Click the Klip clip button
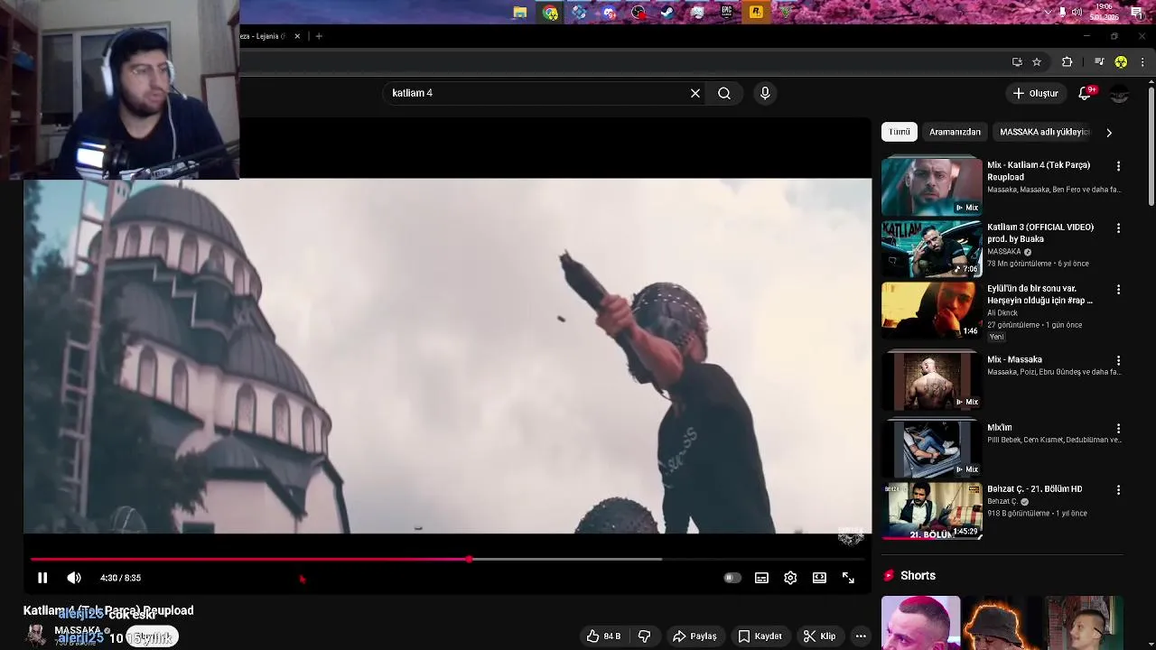Image resolution: width=1156 pixels, height=650 pixels. pos(819,636)
